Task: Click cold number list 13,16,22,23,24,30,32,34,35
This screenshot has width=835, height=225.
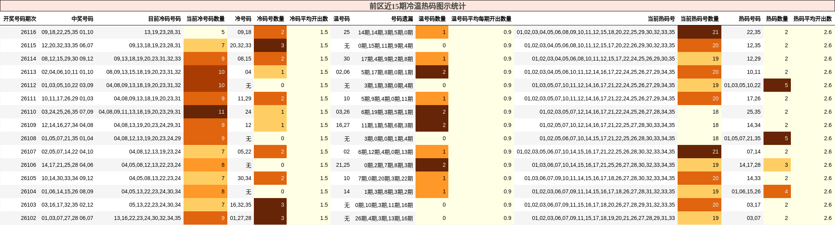Action: click(148, 218)
